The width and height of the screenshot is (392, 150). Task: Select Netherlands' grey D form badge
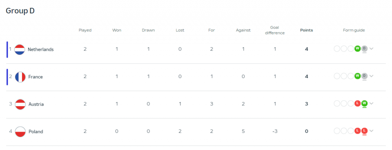(x=364, y=48)
